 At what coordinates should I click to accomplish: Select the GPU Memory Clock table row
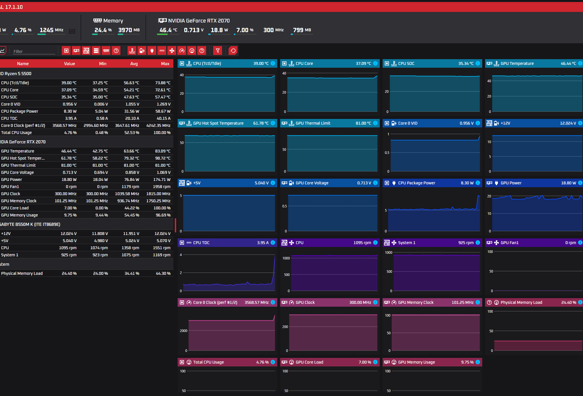click(87, 201)
